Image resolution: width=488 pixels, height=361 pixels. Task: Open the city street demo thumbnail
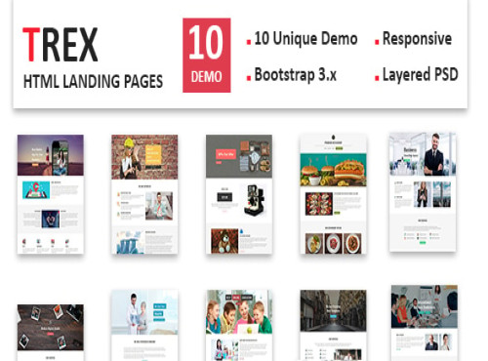333,325
